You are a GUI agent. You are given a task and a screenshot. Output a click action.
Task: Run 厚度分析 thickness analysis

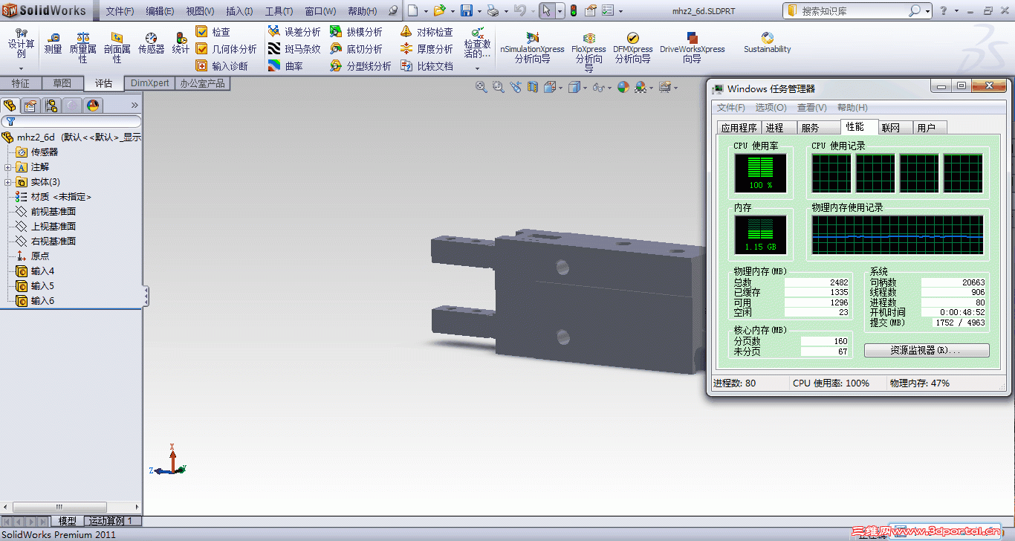click(x=427, y=49)
